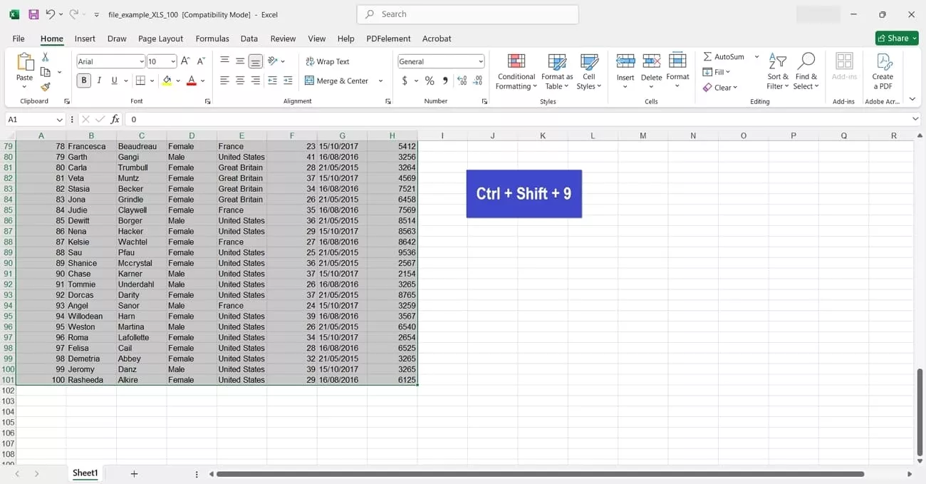This screenshot has width=926, height=484.
Task: Expand the Fill Color dropdown arrow
Action: click(180, 81)
